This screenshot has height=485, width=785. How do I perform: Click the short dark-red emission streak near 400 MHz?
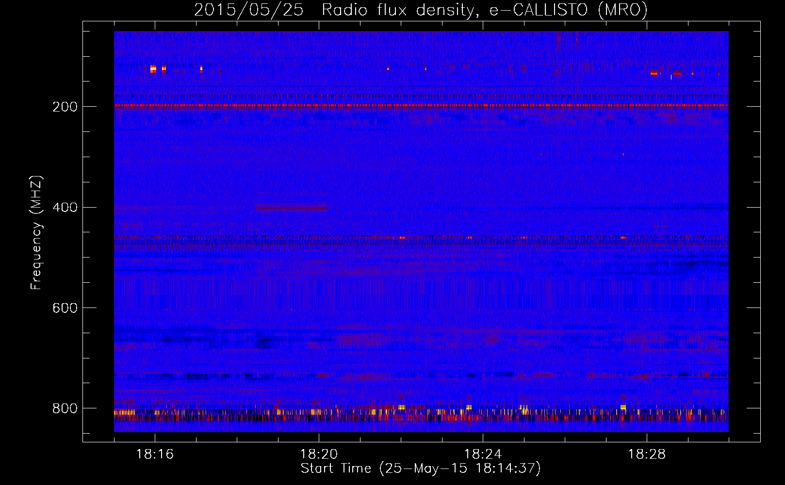tap(291, 209)
